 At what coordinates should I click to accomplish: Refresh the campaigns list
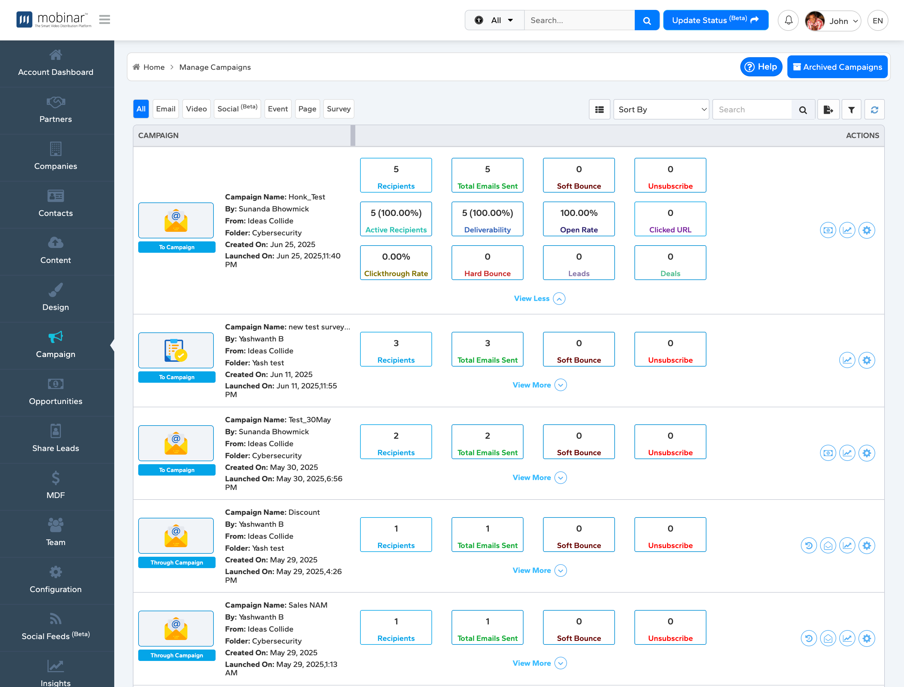(x=874, y=110)
